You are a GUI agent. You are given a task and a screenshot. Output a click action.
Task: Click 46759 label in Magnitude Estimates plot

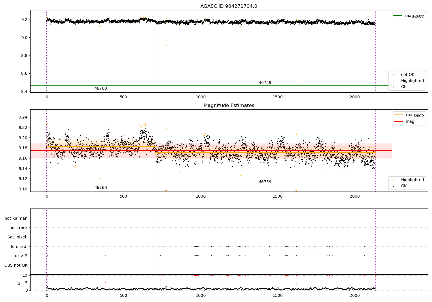pos(265,182)
